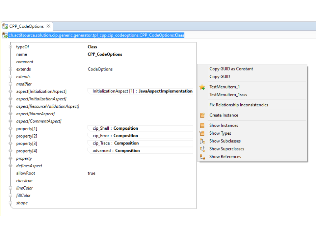Click the Create Instance icon
This screenshot has width=316, height=237.
202,115
